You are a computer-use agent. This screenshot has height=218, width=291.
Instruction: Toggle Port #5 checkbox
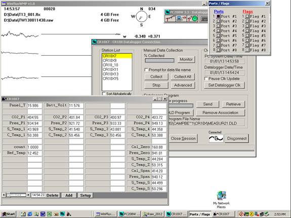(x=218, y=35)
